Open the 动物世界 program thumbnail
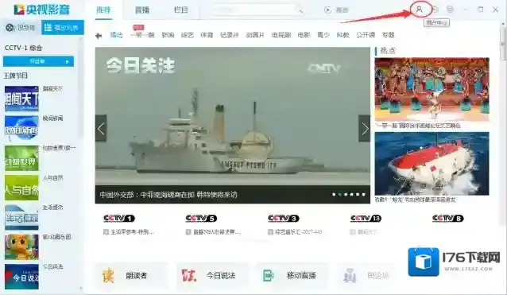 (21, 158)
